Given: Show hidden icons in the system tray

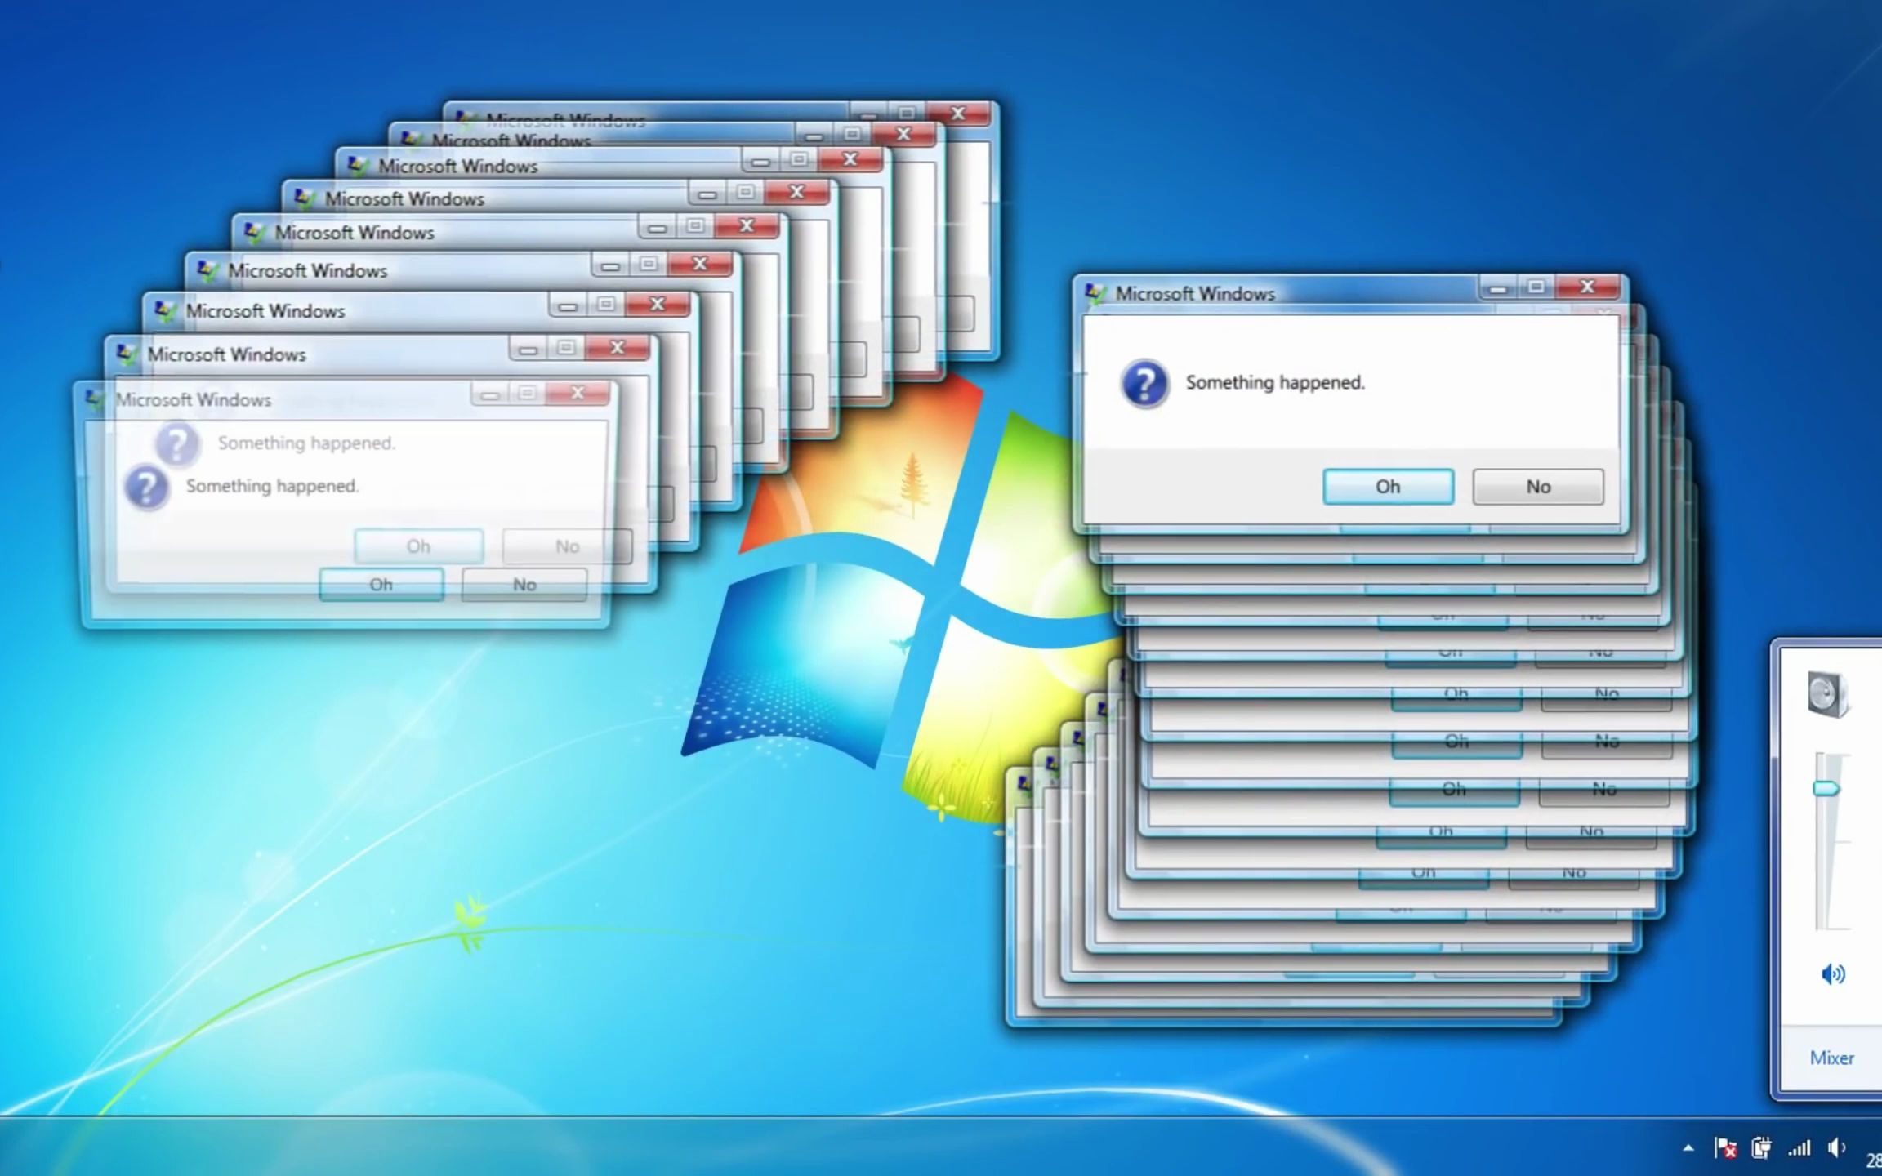Looking at the screenshot, I should tap(1688, 1148).
